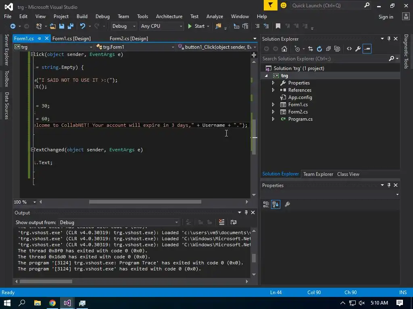This screenshot has height=309, width=413.
Task: Click the Open File folder icon
Action: [x=53, y=26]
